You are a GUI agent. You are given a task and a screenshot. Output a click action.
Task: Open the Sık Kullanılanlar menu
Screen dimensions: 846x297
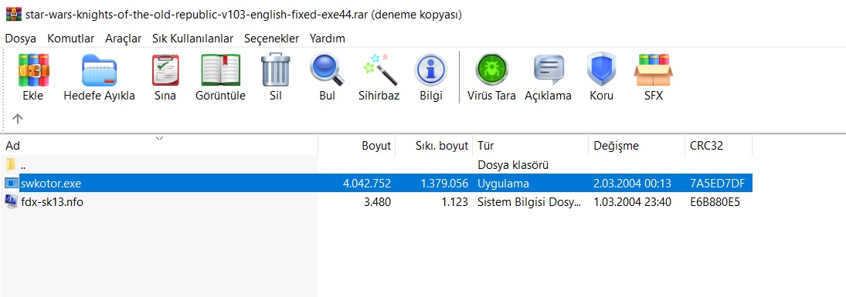coord(192,39)
